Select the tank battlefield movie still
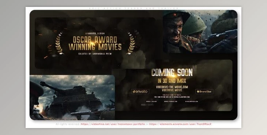267x135 pixels. click(x=72, y=97)
